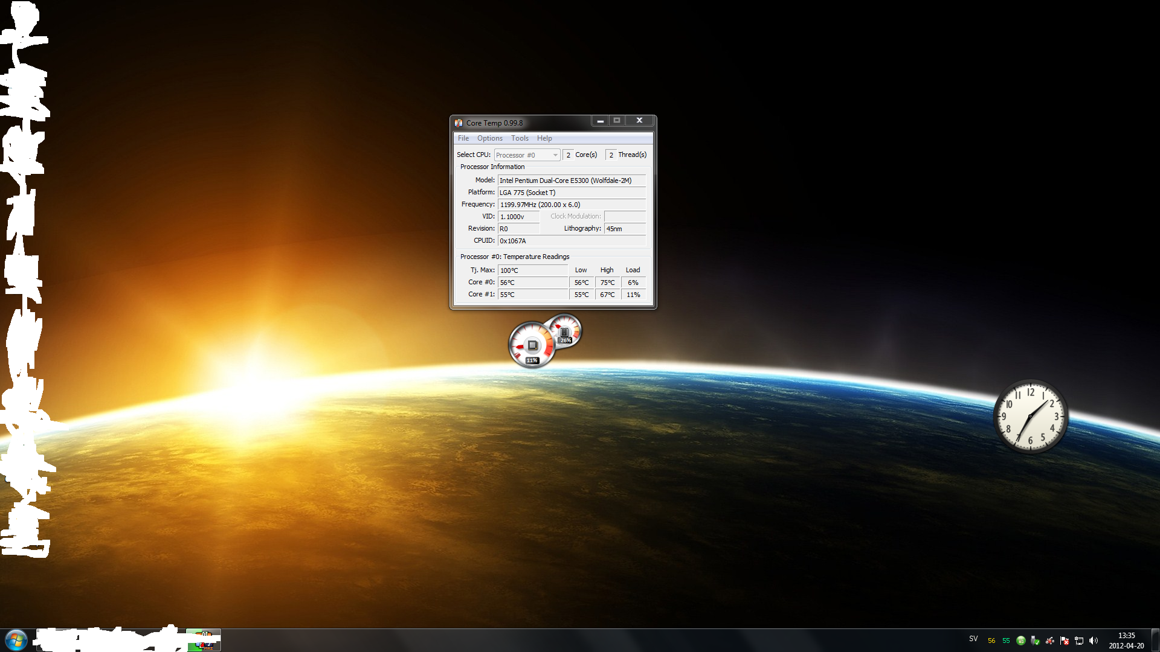Image resolution: width=1160 pixels, height=652 pixels.
Task: Click the Show Desktop button at taskbar end
Action: [1155, 640]
